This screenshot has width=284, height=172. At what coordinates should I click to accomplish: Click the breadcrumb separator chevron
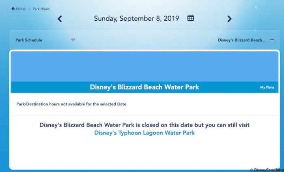[x=29, y=9]
